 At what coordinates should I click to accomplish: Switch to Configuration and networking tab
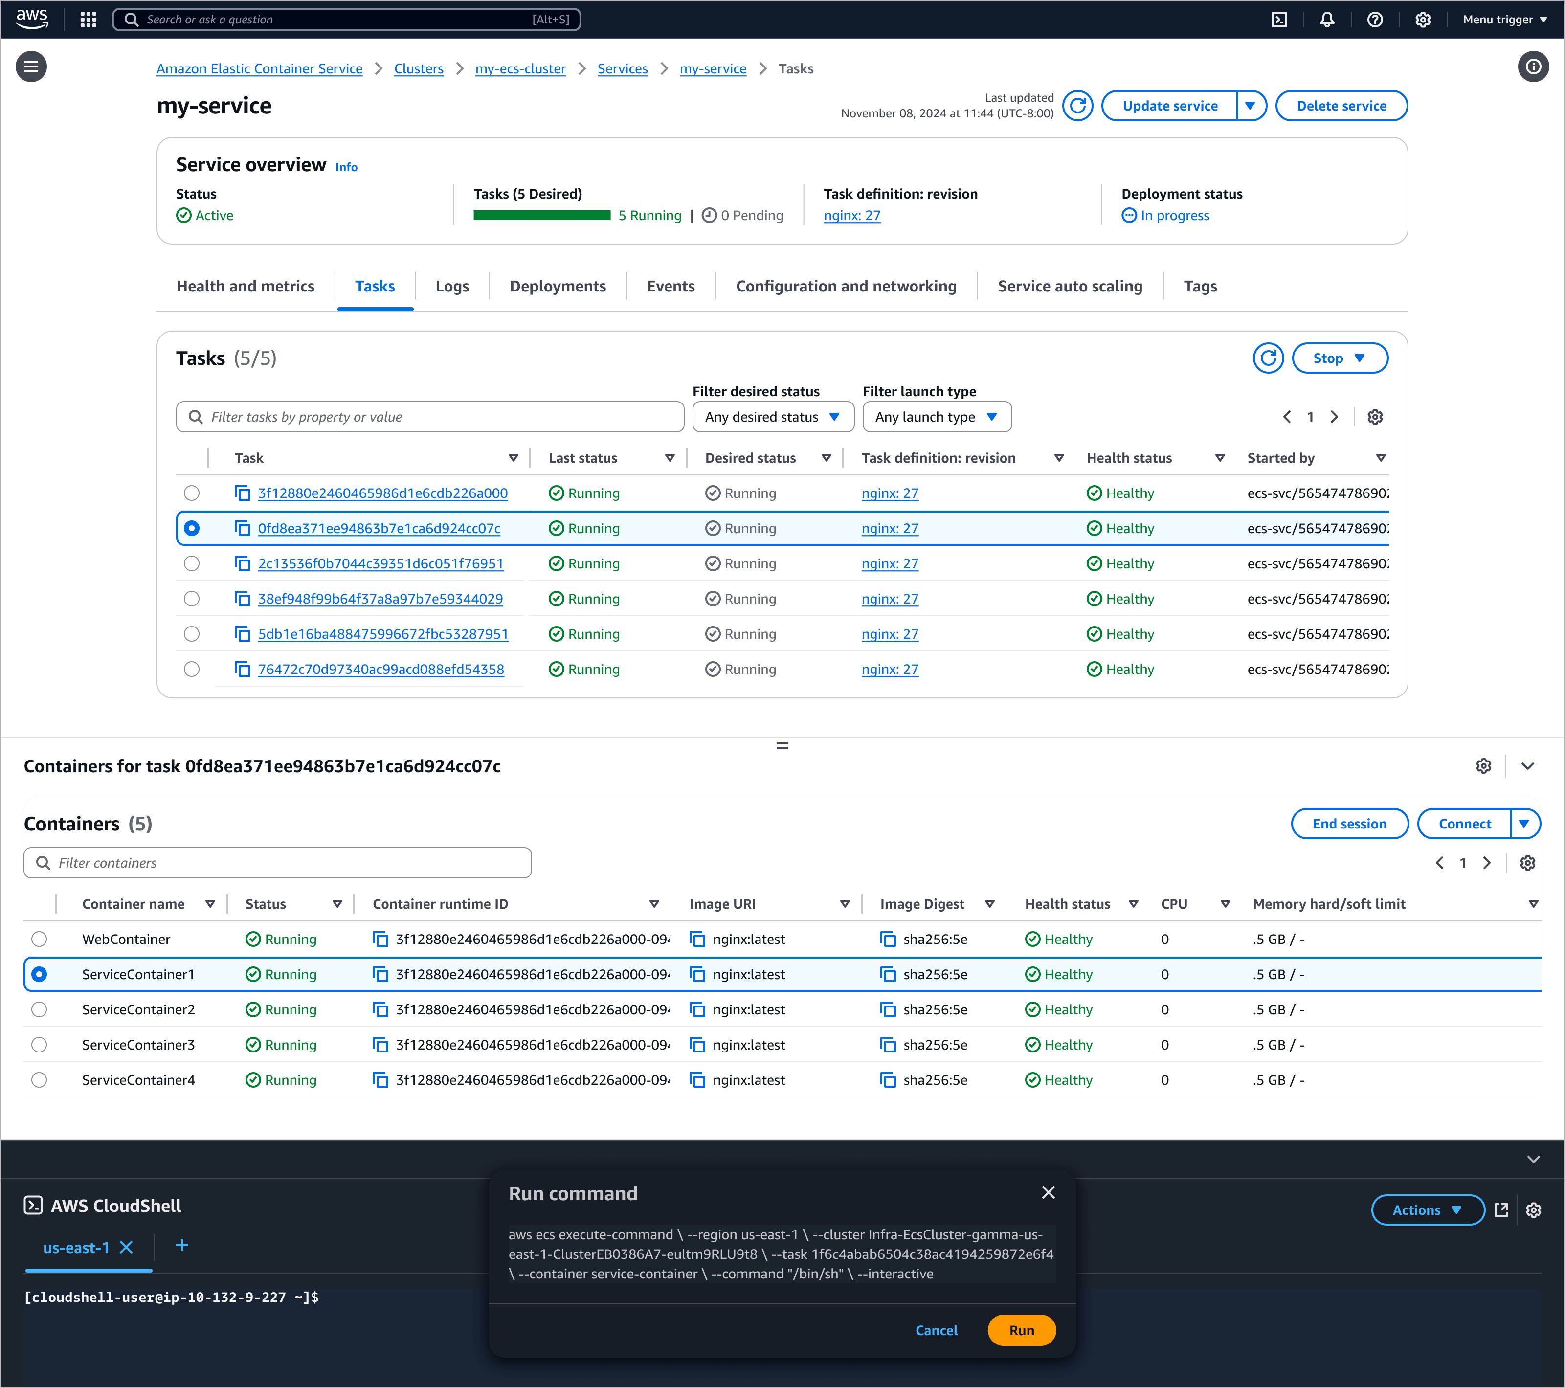coord(846,286)
